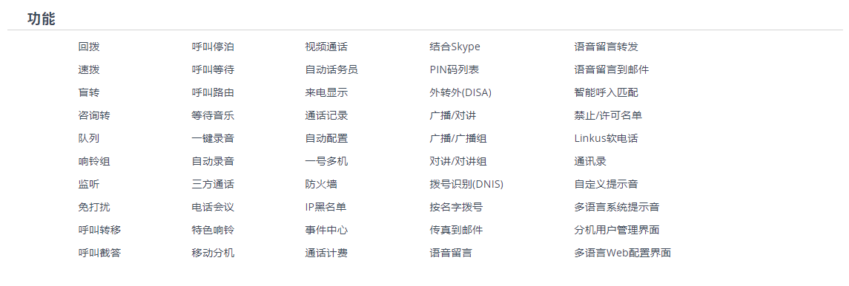
Task: Select the 响铃组 item
Action: (x=94, y=161)
